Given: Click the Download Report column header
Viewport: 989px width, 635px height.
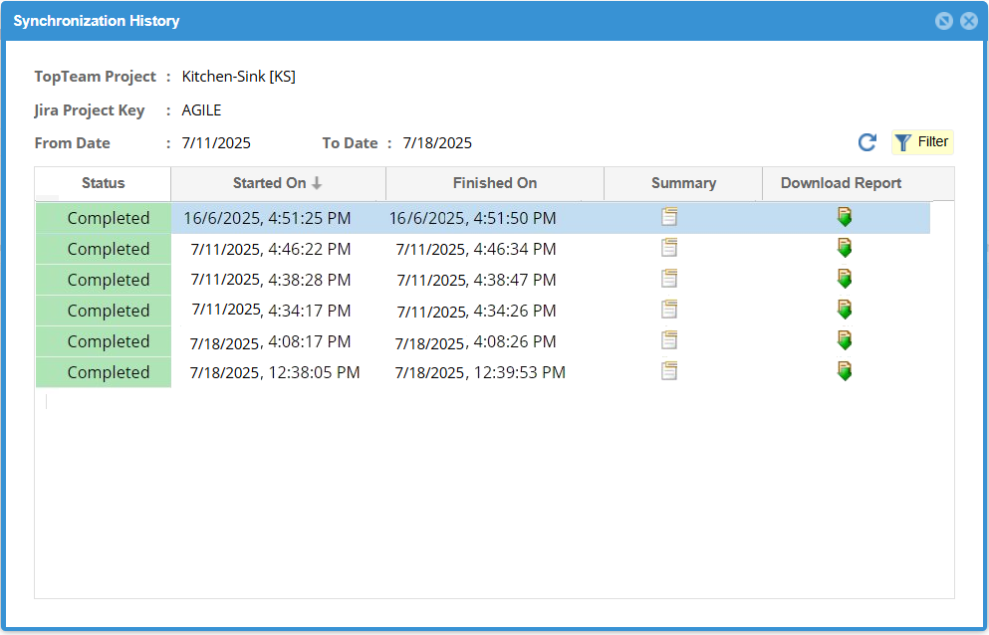Looking at the screenshot, I should coord(841,183).
